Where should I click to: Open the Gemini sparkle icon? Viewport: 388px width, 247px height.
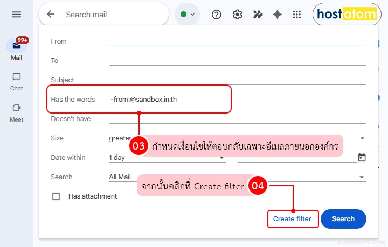[278, 15]
